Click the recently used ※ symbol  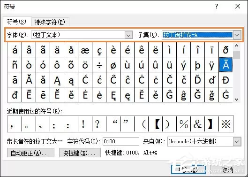226,124
